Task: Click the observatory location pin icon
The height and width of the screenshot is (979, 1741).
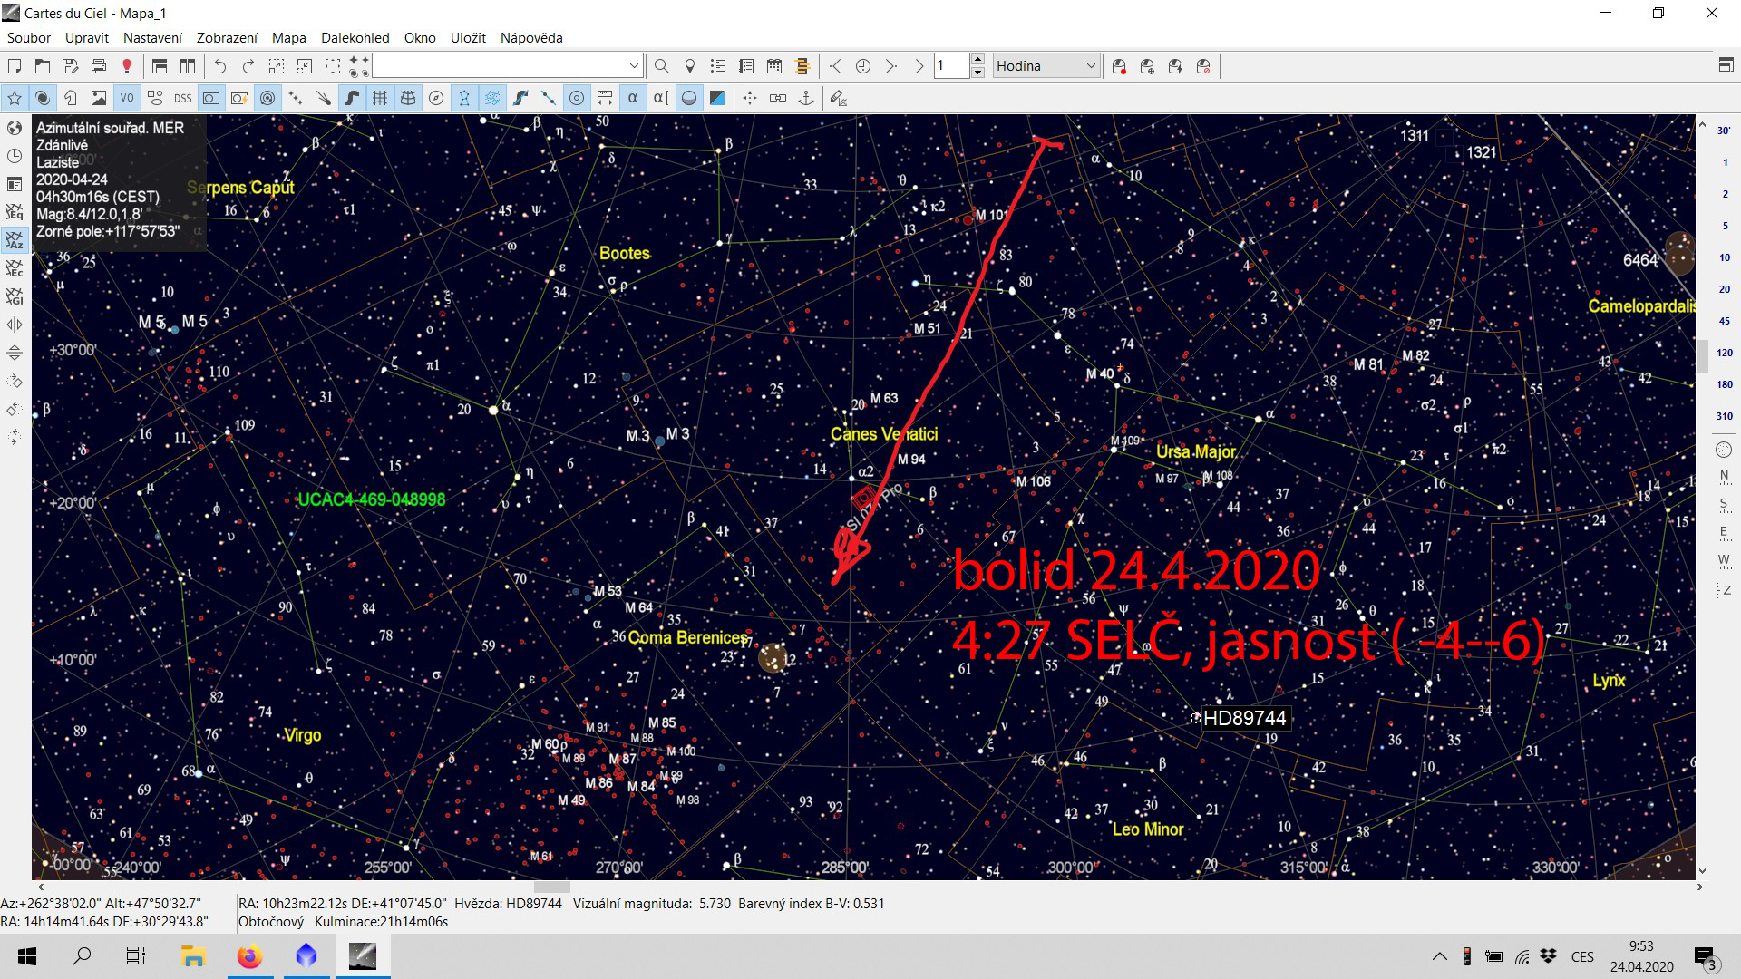Action: tap(689, 66)
